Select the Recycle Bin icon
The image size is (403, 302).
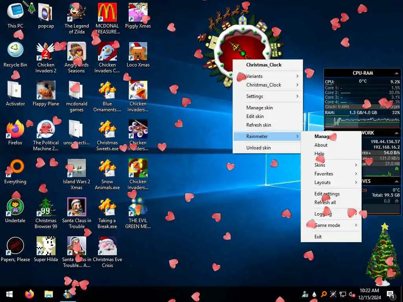coord(15,54)
